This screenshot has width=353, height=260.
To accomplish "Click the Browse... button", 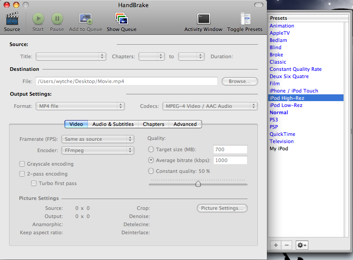I will coord(239,81).
